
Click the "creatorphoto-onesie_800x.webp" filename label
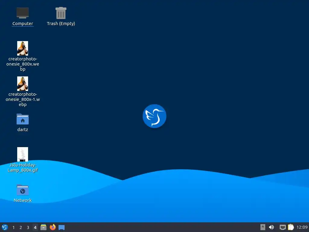23,64
